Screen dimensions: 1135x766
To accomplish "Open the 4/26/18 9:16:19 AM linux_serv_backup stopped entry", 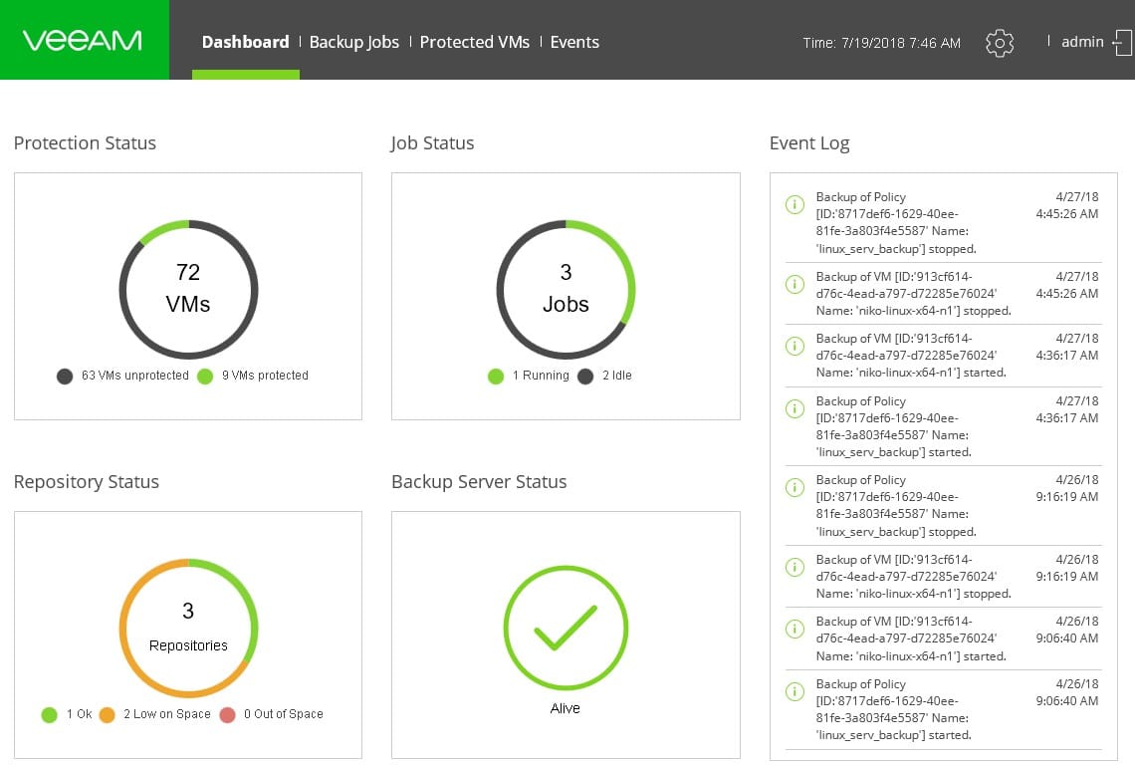I will tap(943, 505).
